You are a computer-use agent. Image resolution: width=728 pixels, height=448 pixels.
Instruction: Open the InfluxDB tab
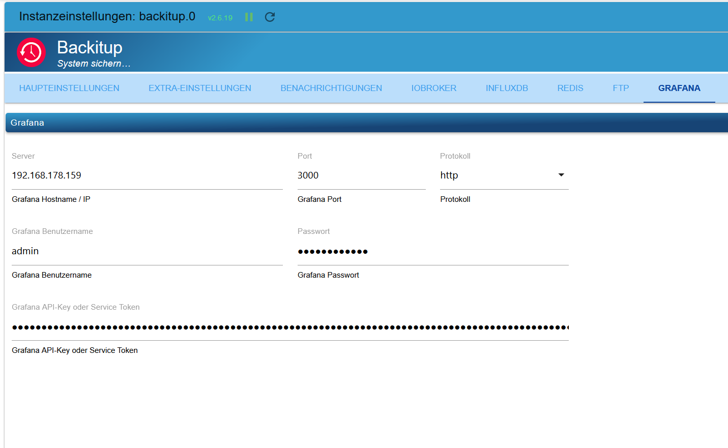point(507,88)
